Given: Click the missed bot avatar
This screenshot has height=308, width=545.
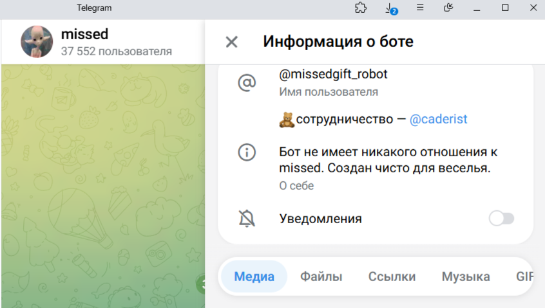Looking at the screenshot, I should (37, 42).
